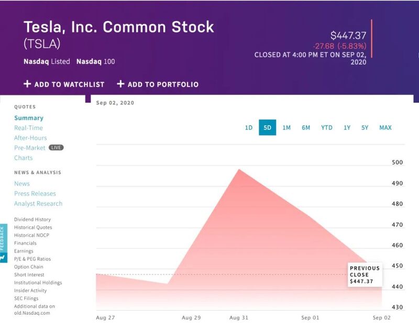The image size is (419, 327).
Task: Click the Aug 31 peak on the chart
Action: point(239,169)
